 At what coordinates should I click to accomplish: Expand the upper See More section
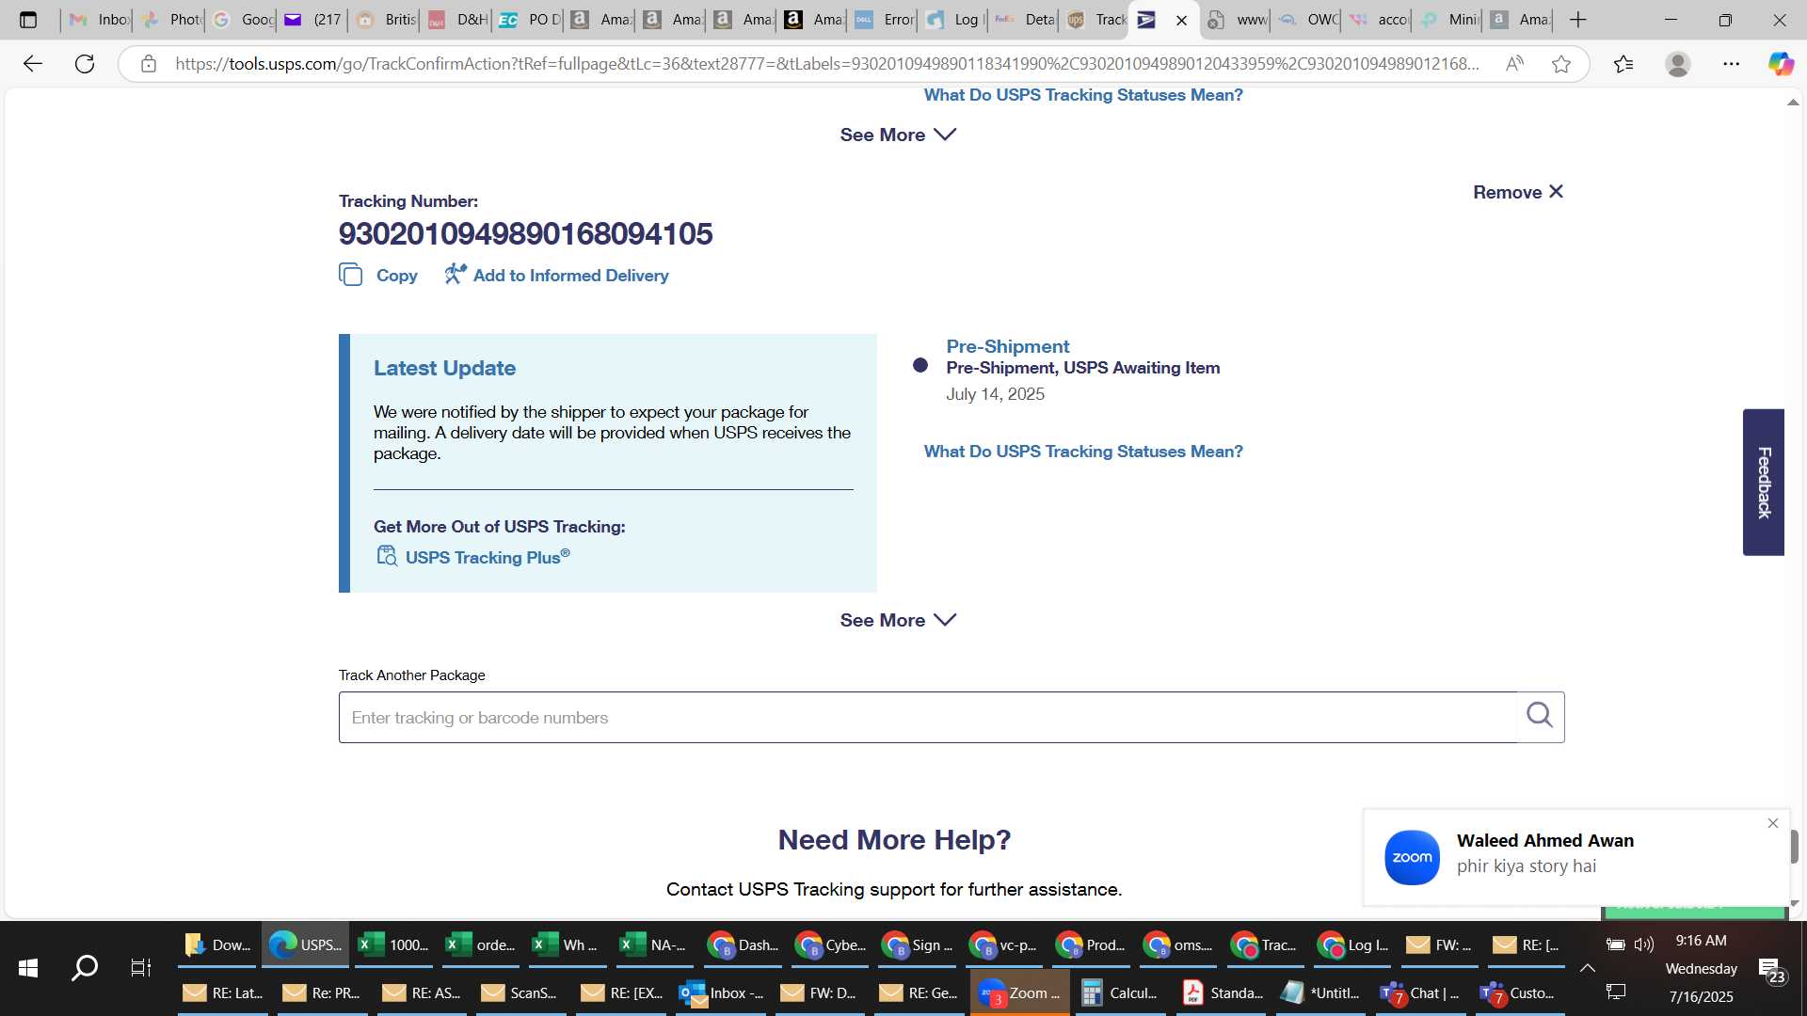click(898, 135)
